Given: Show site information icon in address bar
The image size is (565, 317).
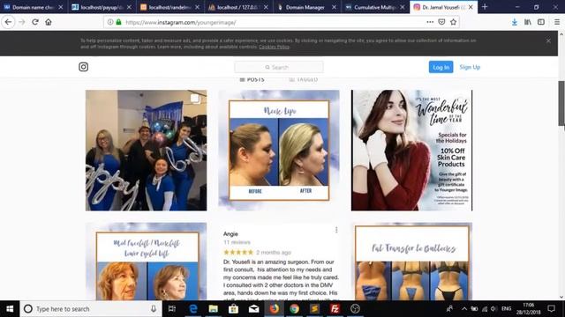Looking at the screenshot, I should pyautogui.click(x=110, y=22).
